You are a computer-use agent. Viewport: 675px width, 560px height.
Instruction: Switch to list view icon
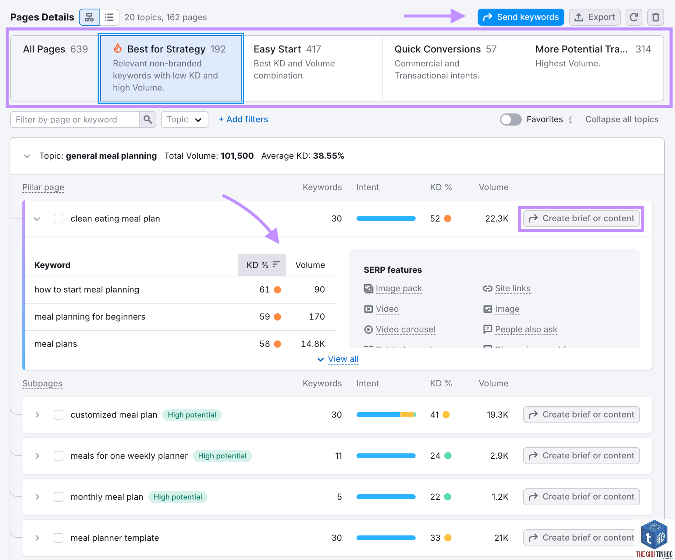tap(109, 17)
